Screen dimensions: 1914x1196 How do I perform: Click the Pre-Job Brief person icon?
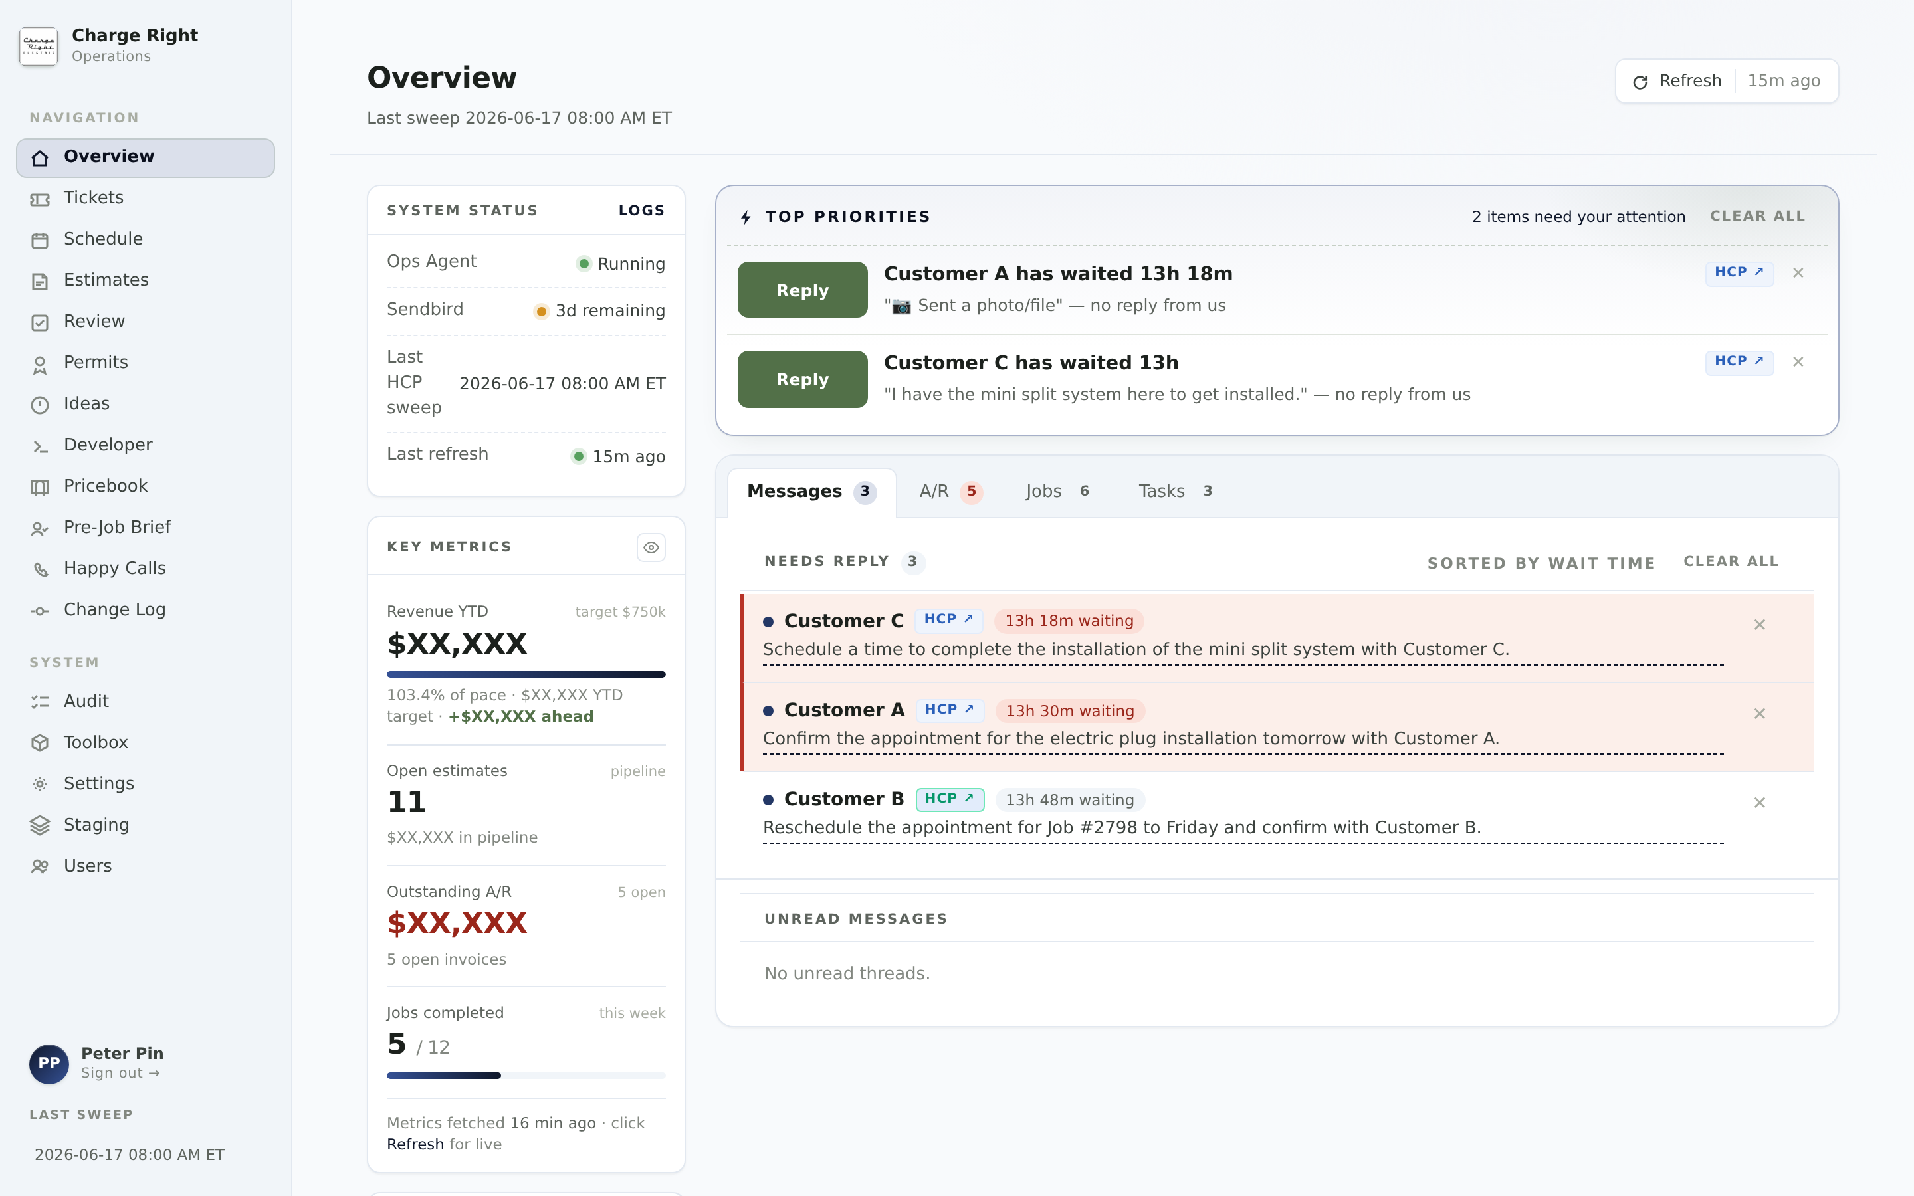[x=41, y=528]
